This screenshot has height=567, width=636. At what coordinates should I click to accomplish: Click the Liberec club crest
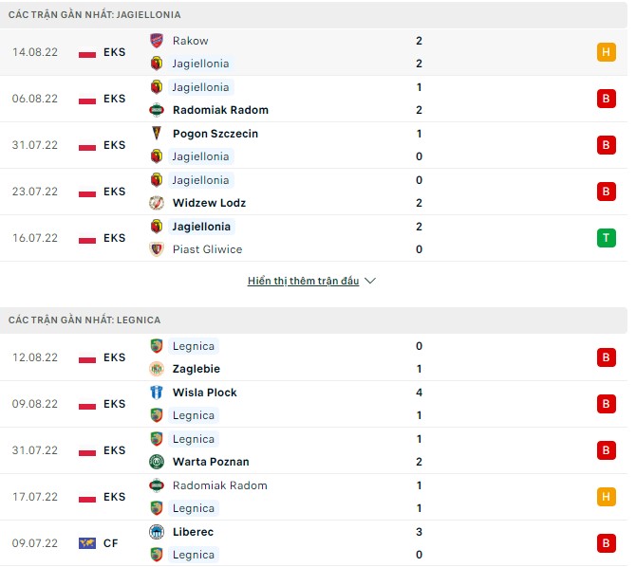tap(157, 532)
